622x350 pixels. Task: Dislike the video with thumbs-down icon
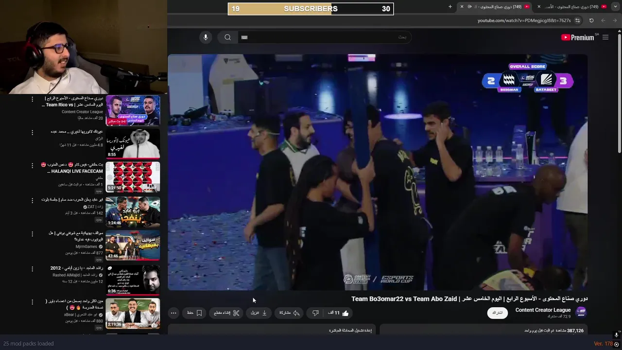click(x=315, y=313)
